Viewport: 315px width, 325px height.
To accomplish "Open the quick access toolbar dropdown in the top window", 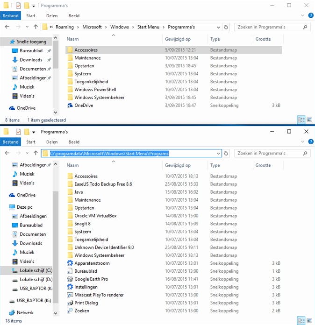I will click(34, 6).
